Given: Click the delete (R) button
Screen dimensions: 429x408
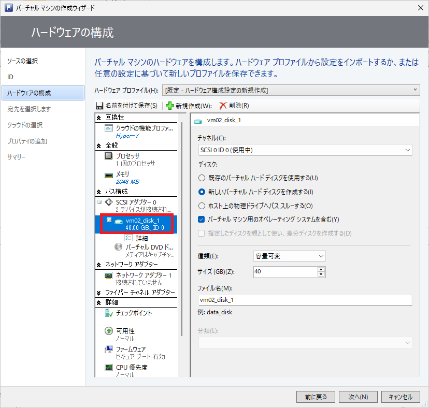Looking at the screenshot, I should click(x=235, y=106).
